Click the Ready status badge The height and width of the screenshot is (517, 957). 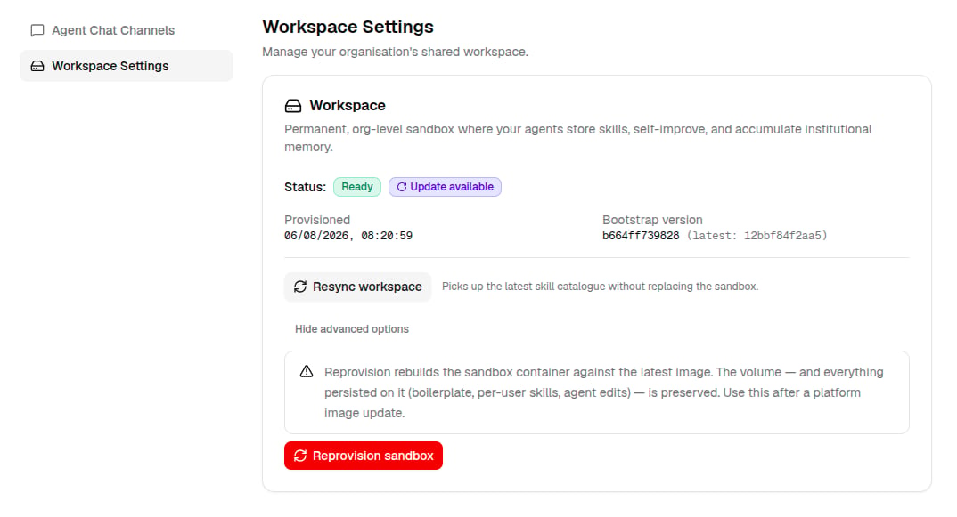[357, 187]
